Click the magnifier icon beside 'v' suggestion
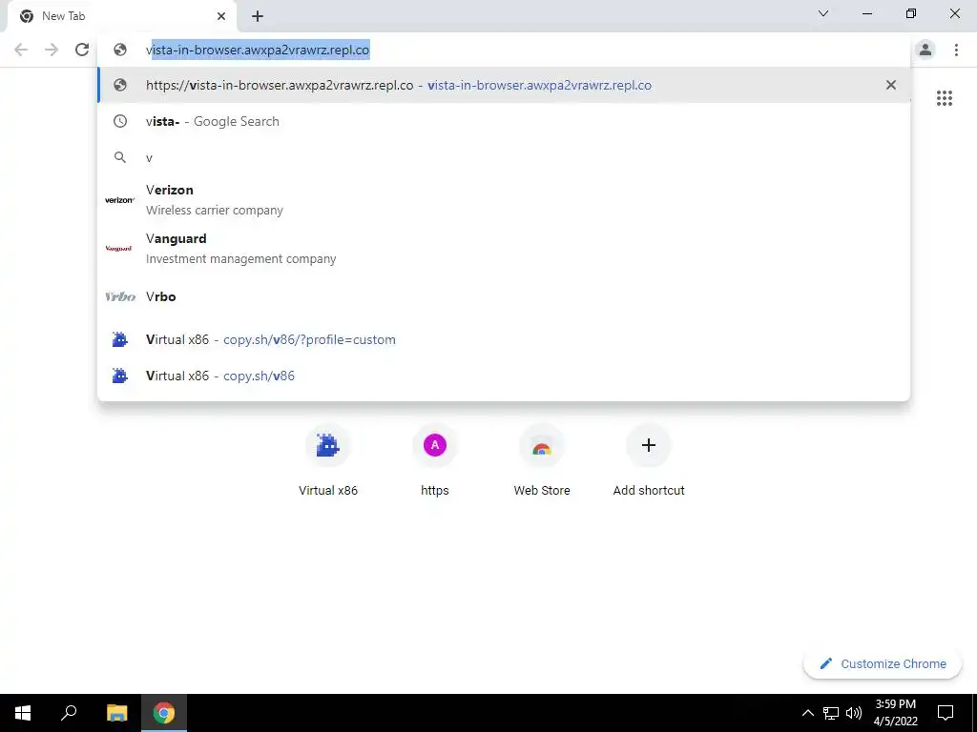 coord(120,157)
